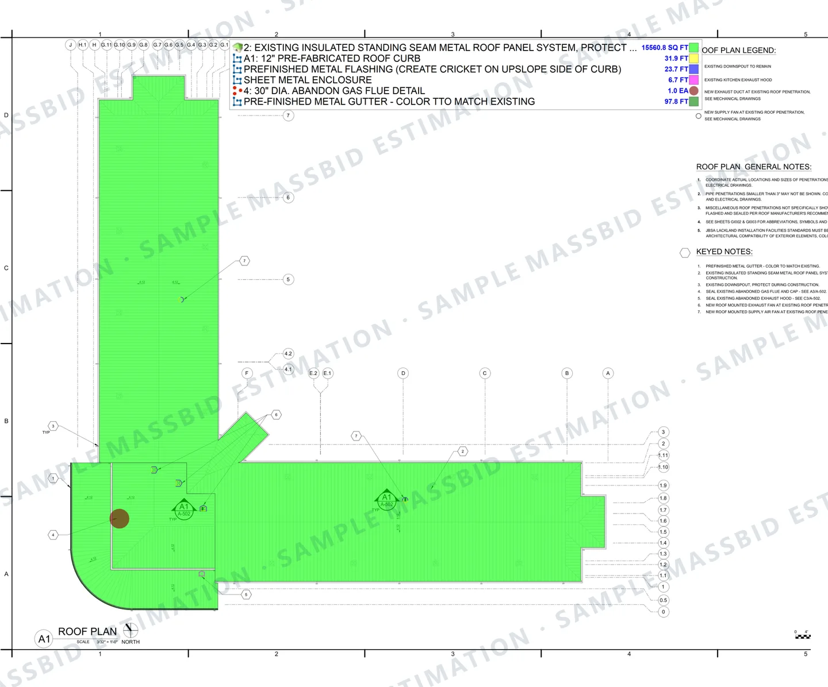Image resolution: width=828 pixels, height=687 pixels.
Task: Click the quantity '15560.8 SQ FT'
Action: [665, 48]
